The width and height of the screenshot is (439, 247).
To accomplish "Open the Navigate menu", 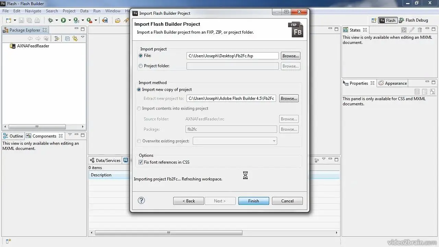I will click(x=33, y=11).
